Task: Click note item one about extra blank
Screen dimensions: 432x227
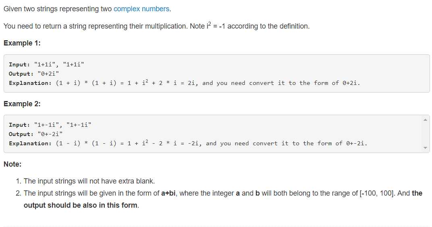Action: click(89, 181)
